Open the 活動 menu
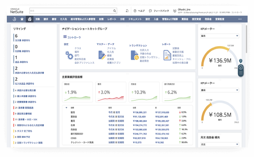Viewport: 254px width, 157px height. tap(38, 19)
